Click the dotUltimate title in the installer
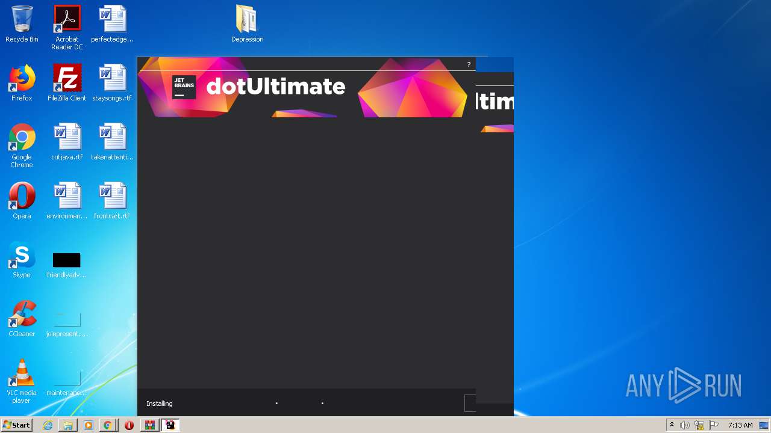The width and height of the screenshot is (771, 433). pos(276,87)
